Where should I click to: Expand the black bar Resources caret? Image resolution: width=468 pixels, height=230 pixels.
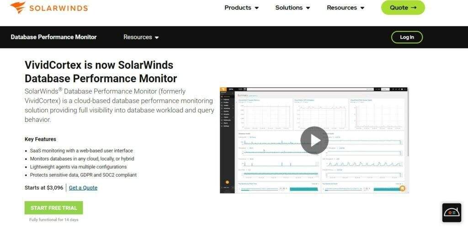point(157,37)
